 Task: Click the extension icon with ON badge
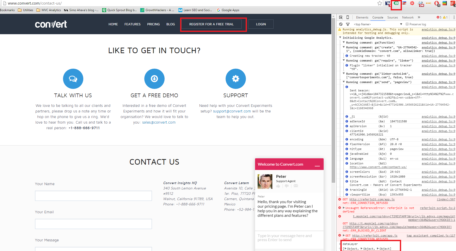tap(421, 4)
